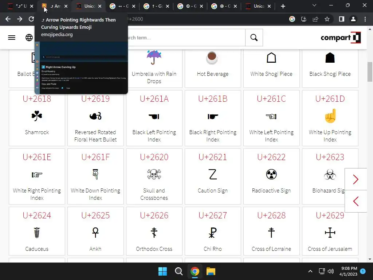The height and width of the screenshot is (280, 373).
Task: Click the White Up Pointing Index glyph
Action: [x=330, y=116]
